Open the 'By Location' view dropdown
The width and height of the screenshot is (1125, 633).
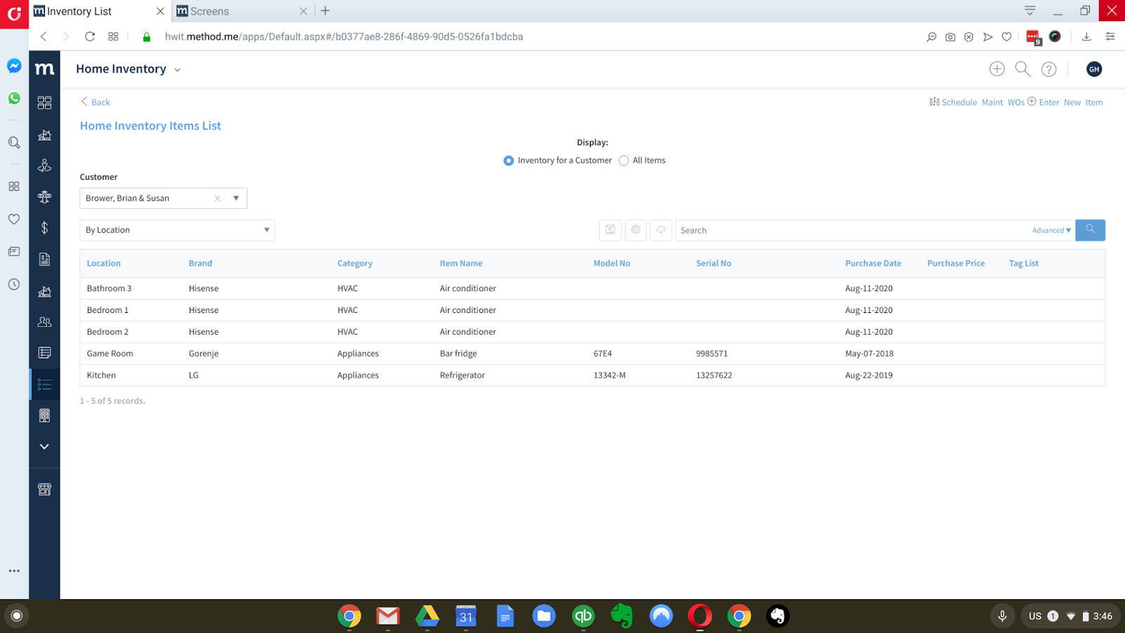click(177, 230)
